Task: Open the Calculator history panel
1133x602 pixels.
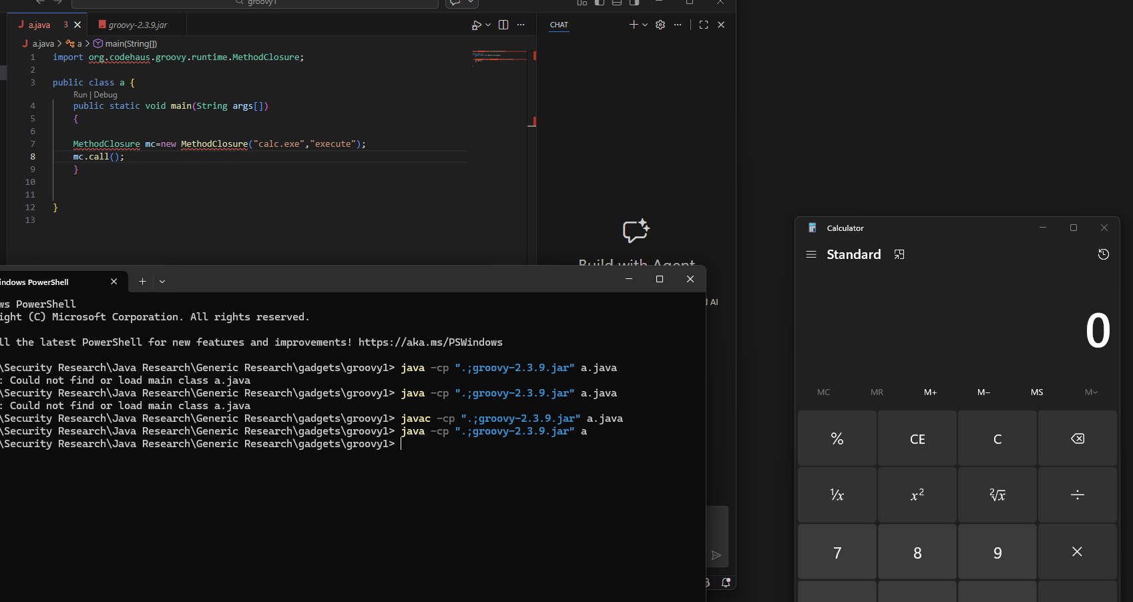Action: 1103,254
